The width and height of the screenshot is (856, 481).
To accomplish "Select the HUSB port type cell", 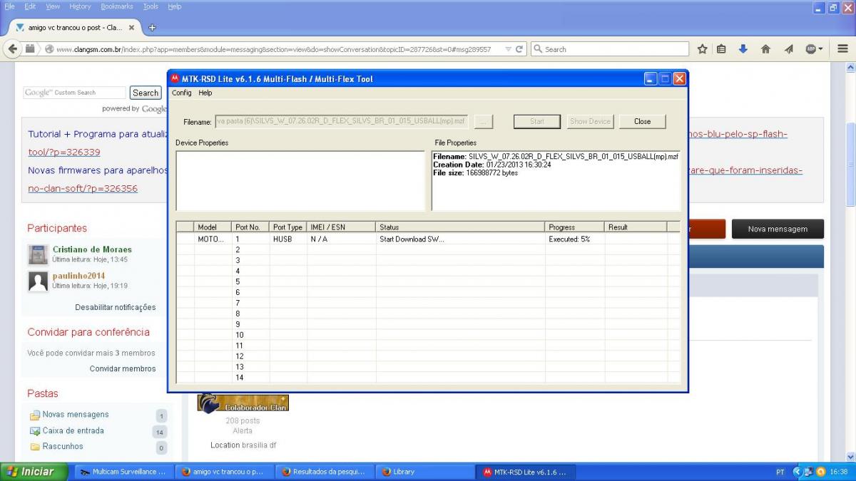I will [288, 239].
